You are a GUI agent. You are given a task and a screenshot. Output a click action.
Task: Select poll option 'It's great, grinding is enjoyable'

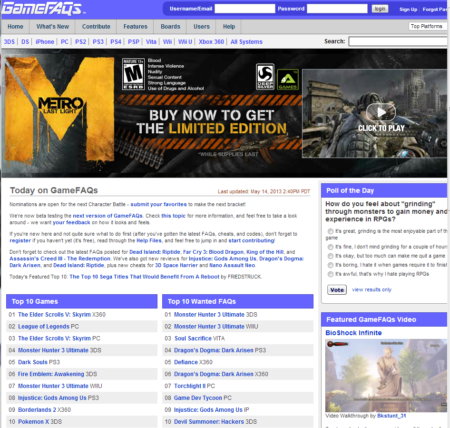(331, 232)
